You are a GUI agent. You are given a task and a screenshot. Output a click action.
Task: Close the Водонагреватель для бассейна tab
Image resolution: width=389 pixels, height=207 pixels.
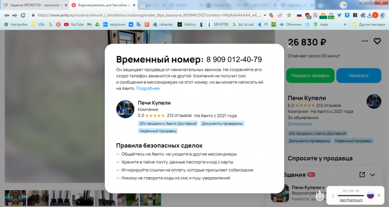[134, 5]
